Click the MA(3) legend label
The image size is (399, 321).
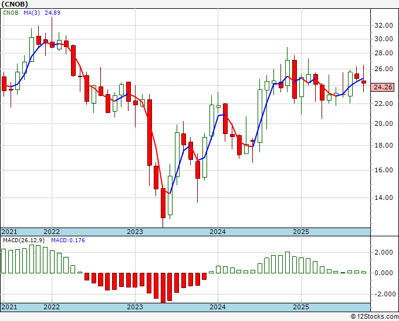(x=32, y=13)
